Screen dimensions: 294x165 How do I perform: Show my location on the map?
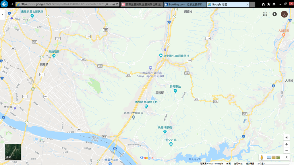pyautogui.click(x=287, y=137)
